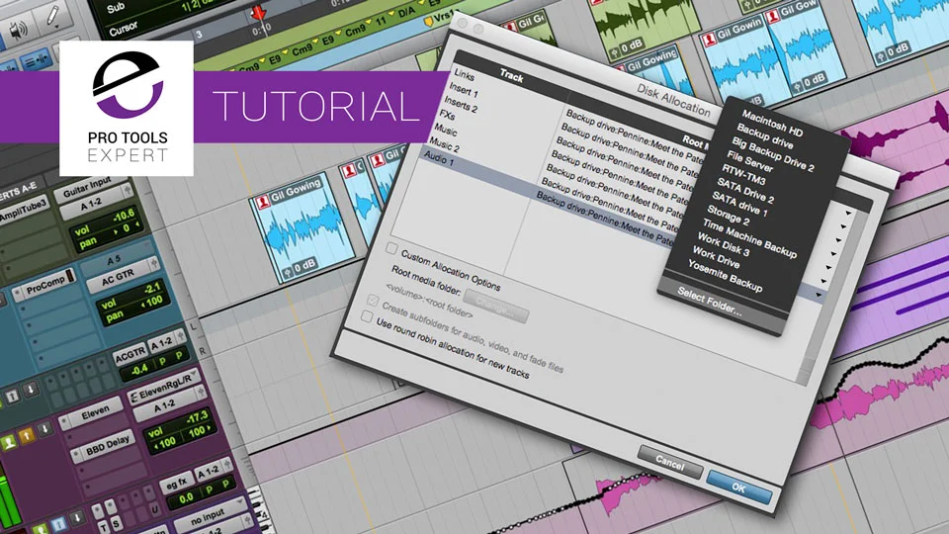Open the AC GTR output selector

(x=123, y=277)
